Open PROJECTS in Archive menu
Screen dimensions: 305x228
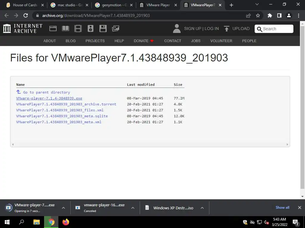point(95,41)
